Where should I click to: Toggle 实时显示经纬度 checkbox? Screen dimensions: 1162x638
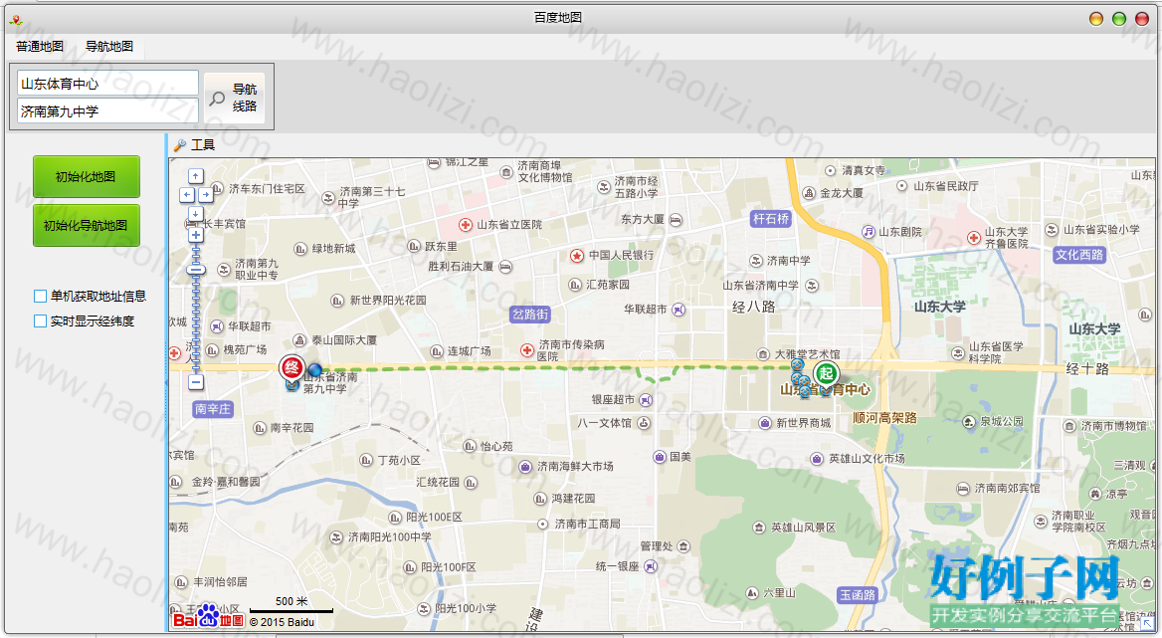pos(41,320)
